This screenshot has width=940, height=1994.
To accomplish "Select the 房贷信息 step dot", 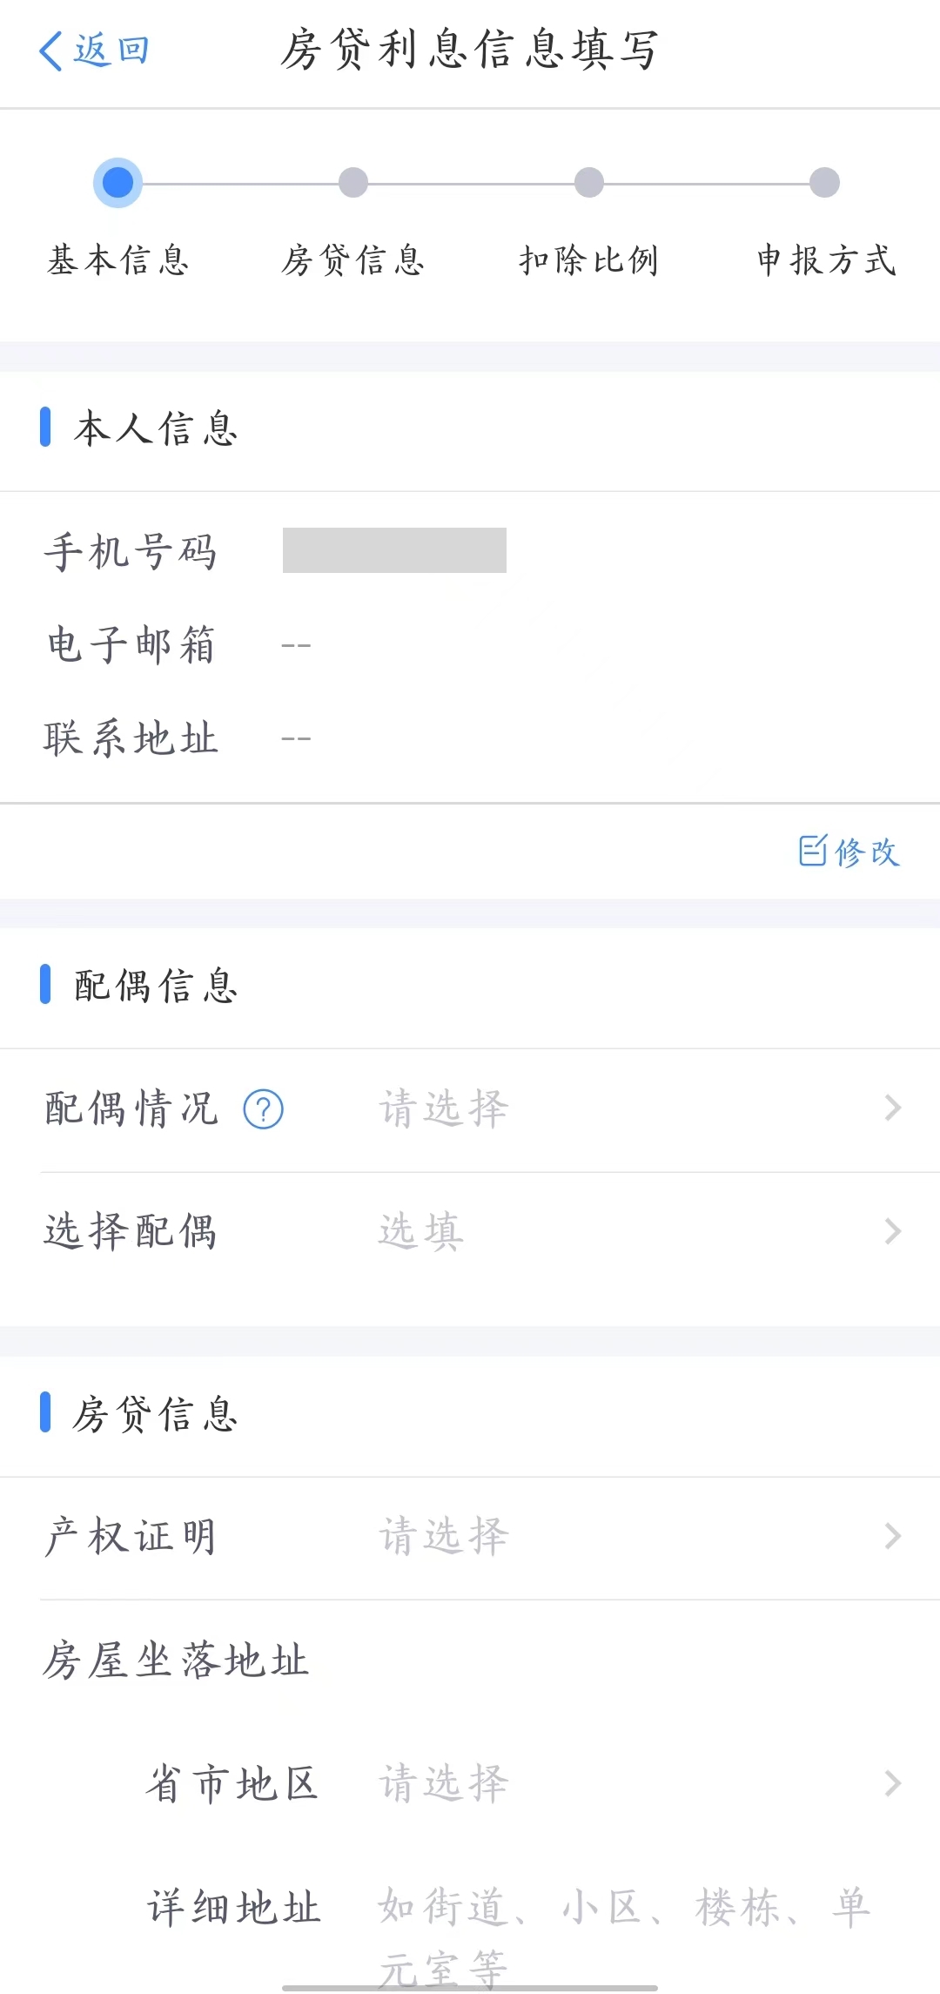I will point(353,183).
